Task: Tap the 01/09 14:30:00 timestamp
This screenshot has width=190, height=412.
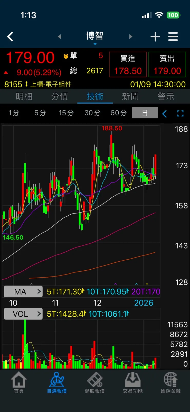Action: [x=158, y=84]
